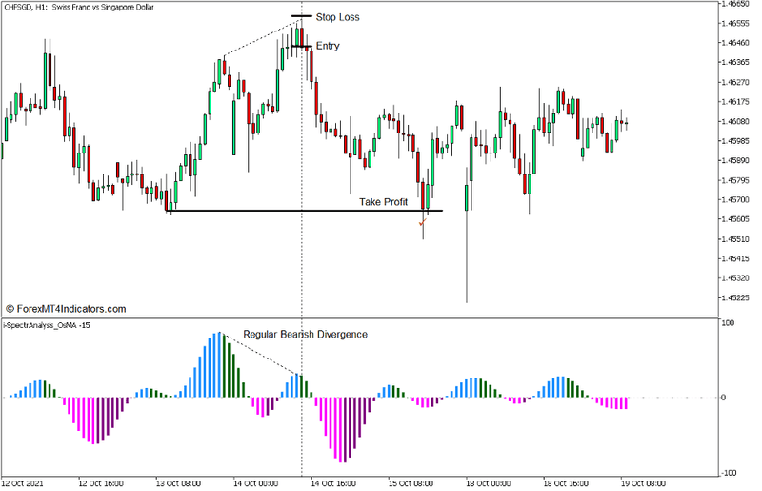Select the Stop Loss line marker

[x=301, y=16]
